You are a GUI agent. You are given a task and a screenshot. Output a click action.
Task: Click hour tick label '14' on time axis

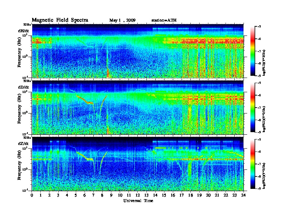pos(155,195)
